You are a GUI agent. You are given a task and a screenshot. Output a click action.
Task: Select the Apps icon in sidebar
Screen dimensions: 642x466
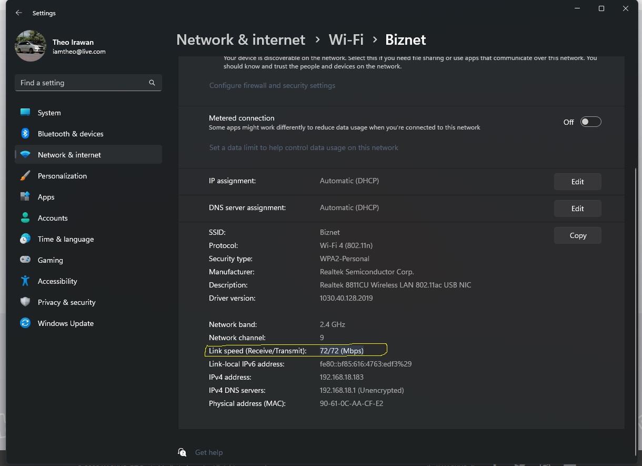tap(25, 197)
